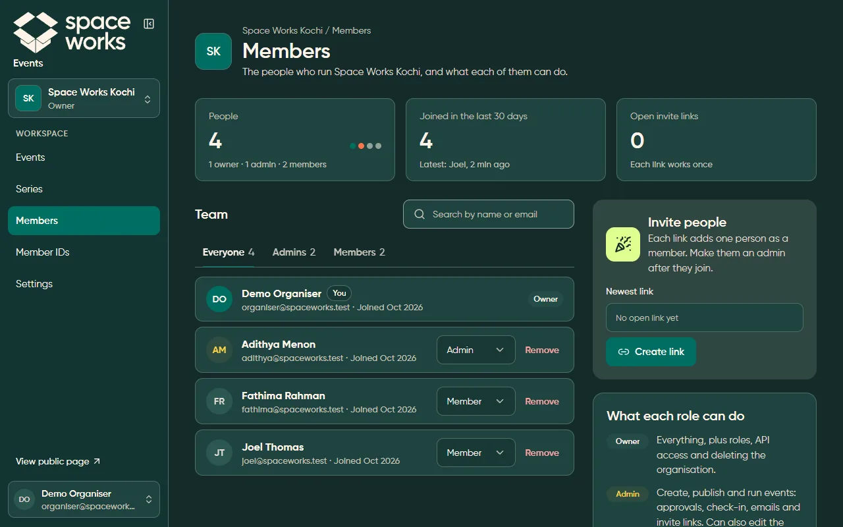Create a new invite link
843x527 pixels.
(x=651, y=352)
